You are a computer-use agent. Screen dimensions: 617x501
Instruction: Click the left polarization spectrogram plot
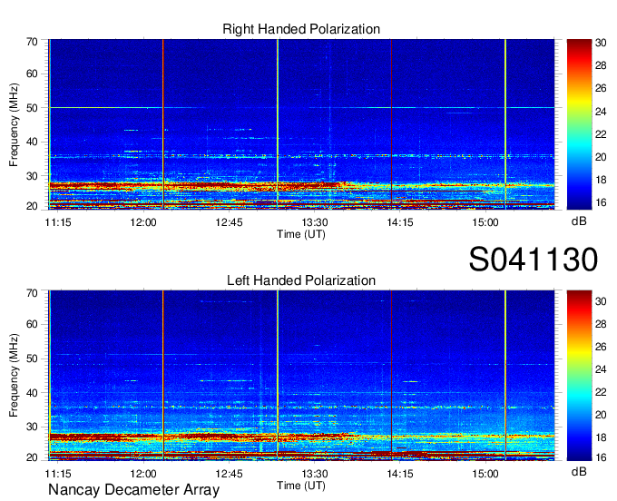click(x=301, y=376)
